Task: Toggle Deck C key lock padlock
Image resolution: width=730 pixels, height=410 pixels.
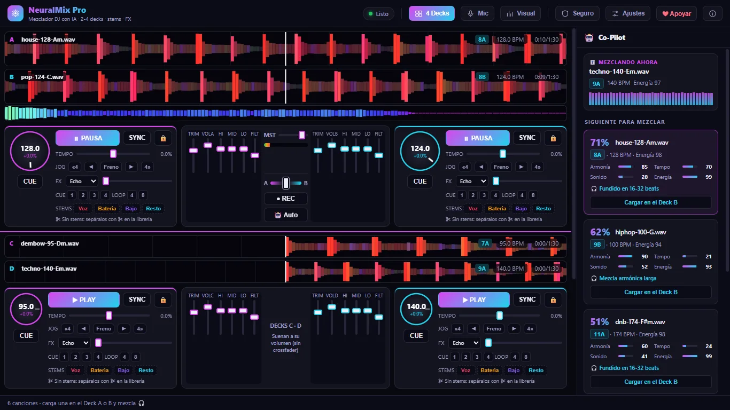Action: (x=163, y=300)
